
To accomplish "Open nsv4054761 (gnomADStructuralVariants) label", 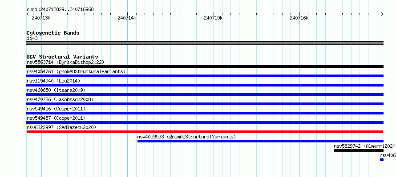I will point(76,71).
